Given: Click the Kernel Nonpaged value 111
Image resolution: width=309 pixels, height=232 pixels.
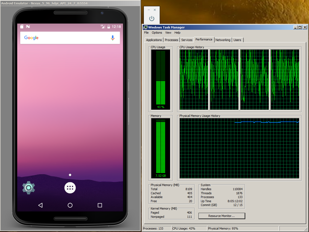Looking at the screenshot, I should click(190, 217).
